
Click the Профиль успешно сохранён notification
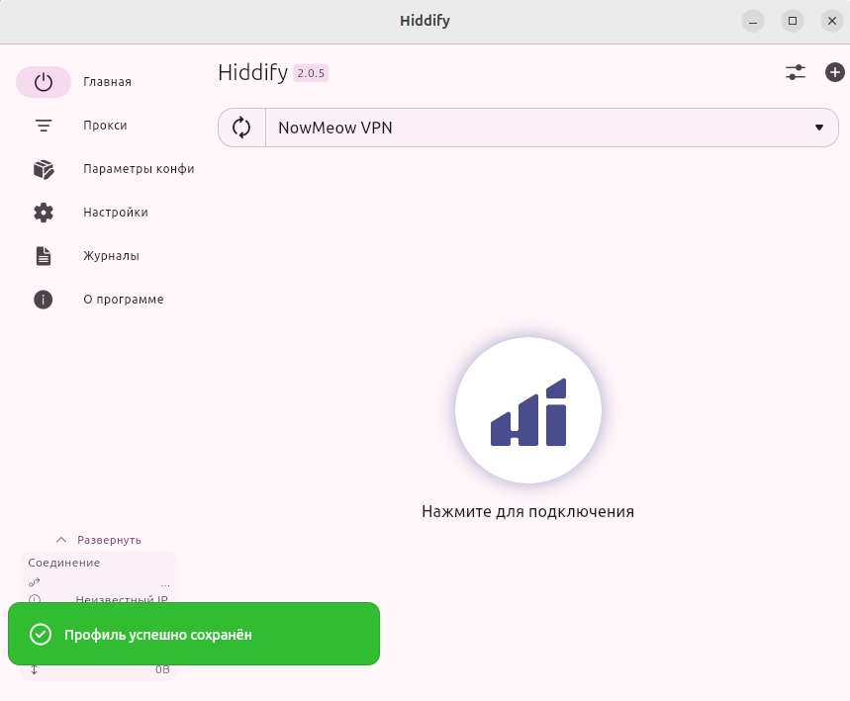(x=193, y=634)
